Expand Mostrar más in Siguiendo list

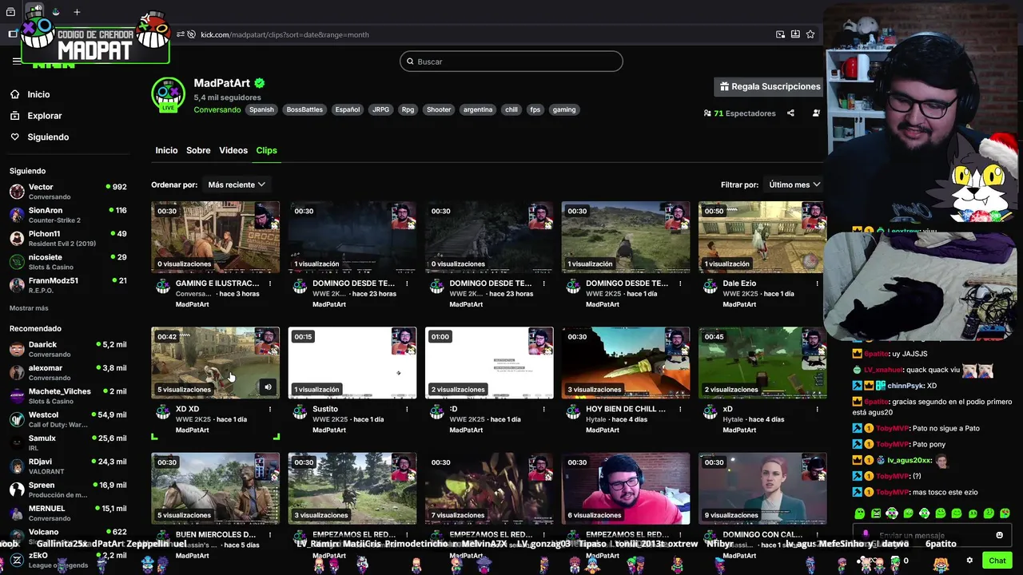(x=29, y=308)
